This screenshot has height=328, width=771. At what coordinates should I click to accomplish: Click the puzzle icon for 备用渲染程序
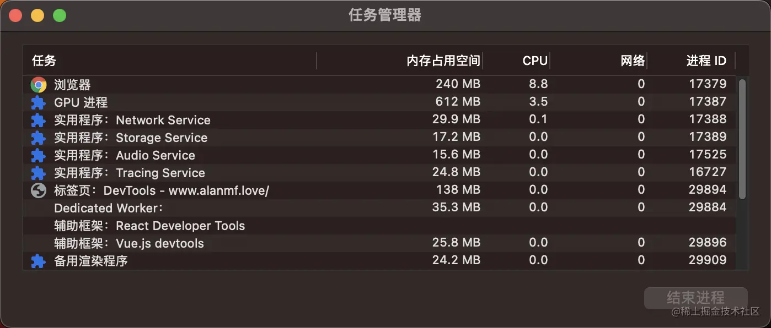click(38, 261)
